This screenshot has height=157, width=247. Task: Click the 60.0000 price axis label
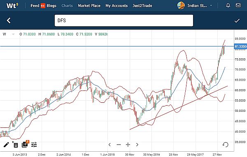(x=240, y=90)
